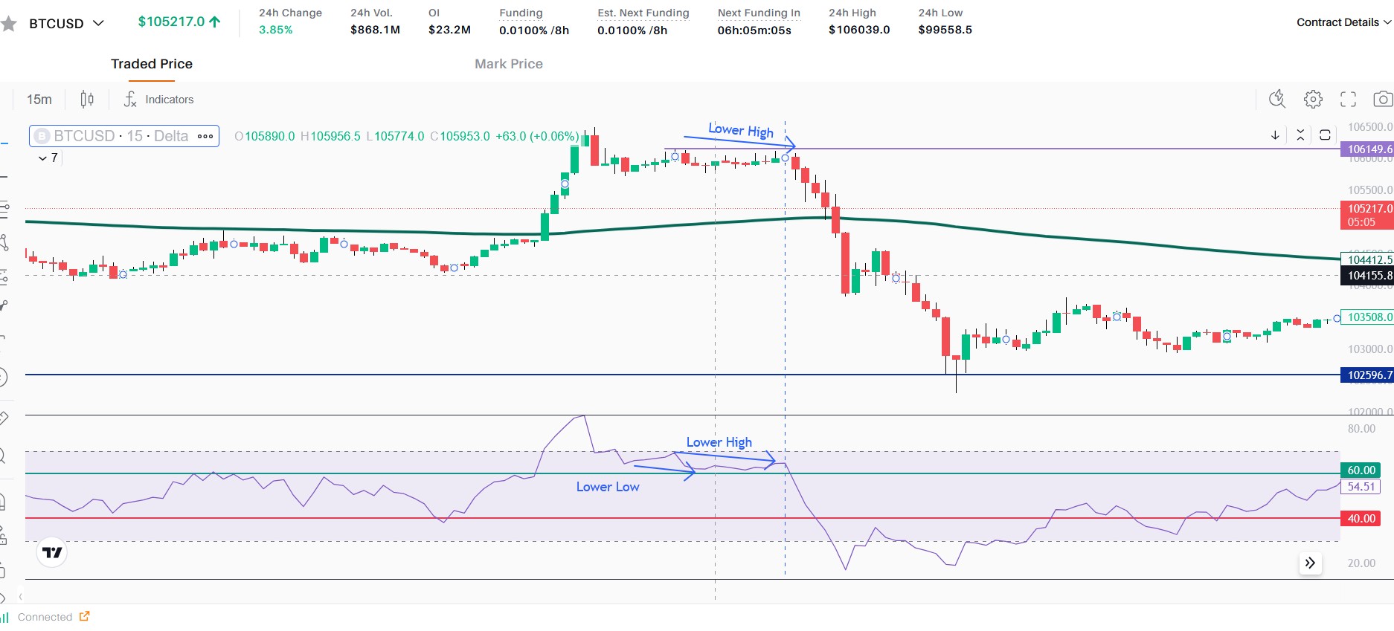The height and width of the screenshot is (631, 1394).
Task: Open chart settings with the gear icon
Action: click(1313, 99)
